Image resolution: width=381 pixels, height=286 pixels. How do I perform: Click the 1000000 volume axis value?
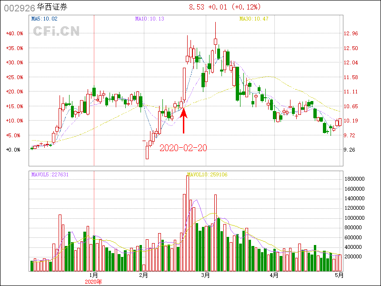[355, 218]
